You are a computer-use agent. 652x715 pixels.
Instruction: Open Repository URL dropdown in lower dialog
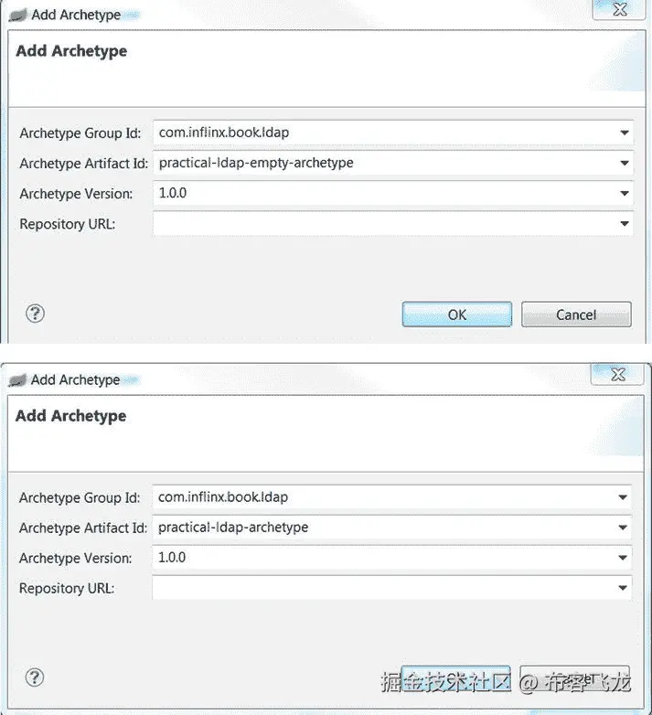point(623,588)
